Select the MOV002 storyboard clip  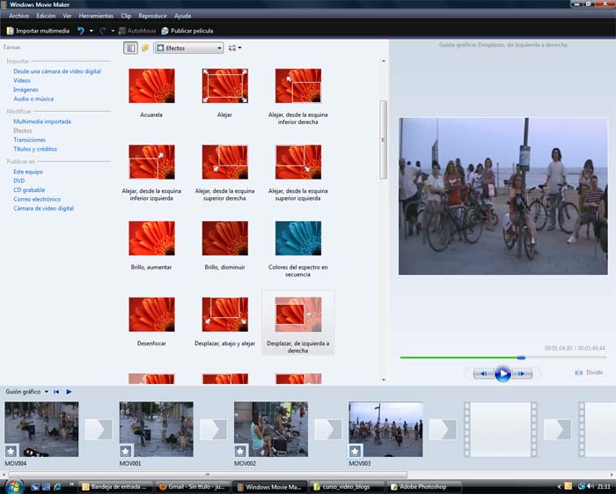(271, 429)
